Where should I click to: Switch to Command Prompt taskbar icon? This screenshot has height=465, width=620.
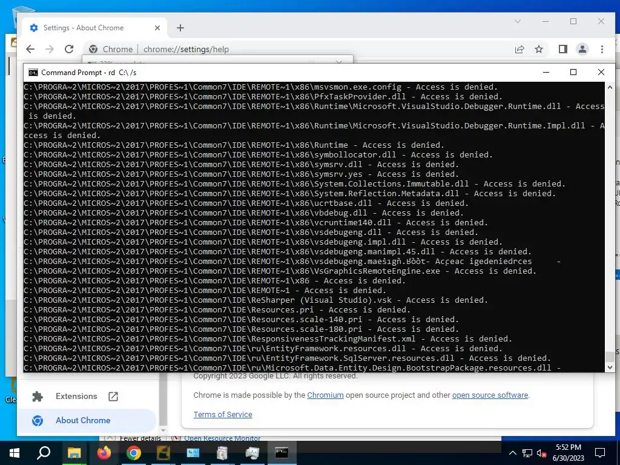point(282,453)
